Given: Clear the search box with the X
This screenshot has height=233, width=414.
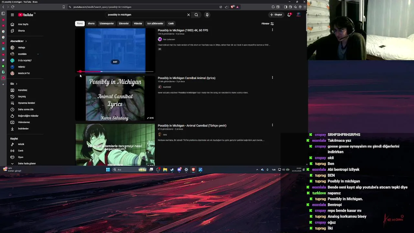Looking at the screenshot, I should pos(189,15).
